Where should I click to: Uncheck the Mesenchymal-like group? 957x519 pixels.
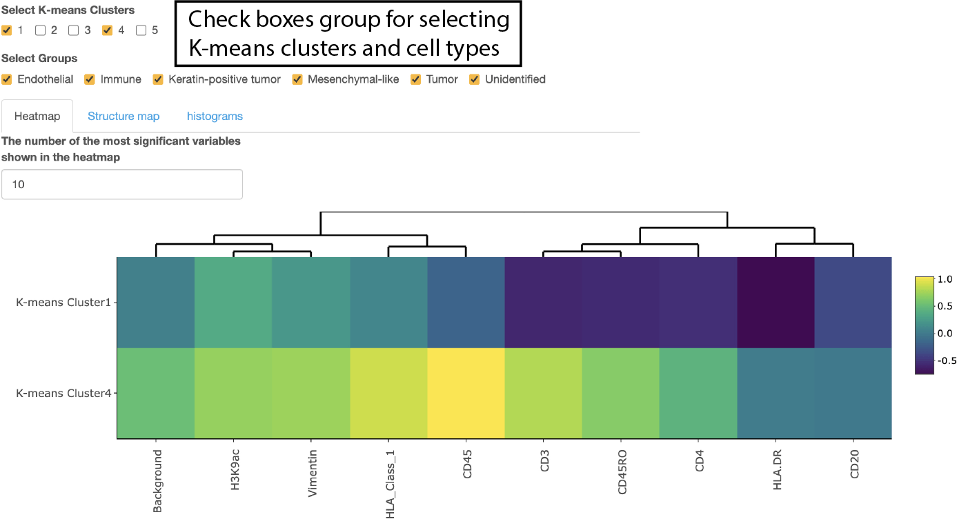297,79
